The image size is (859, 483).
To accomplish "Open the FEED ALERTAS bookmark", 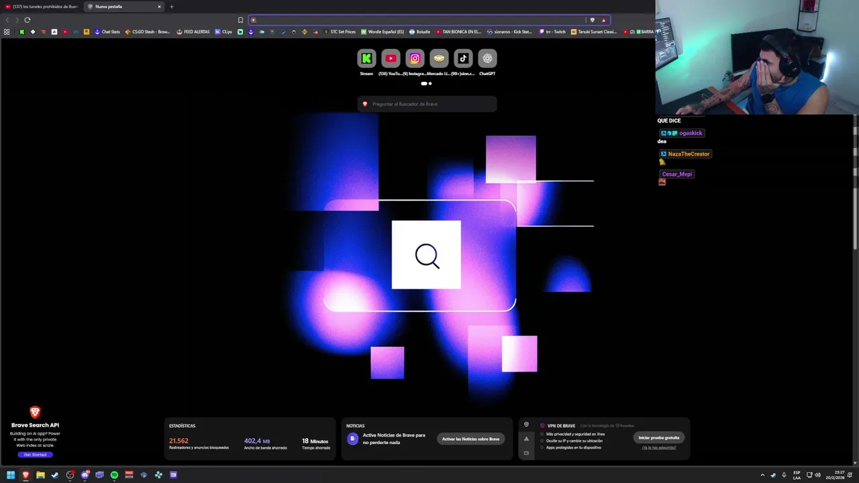I will pos(193,32).
